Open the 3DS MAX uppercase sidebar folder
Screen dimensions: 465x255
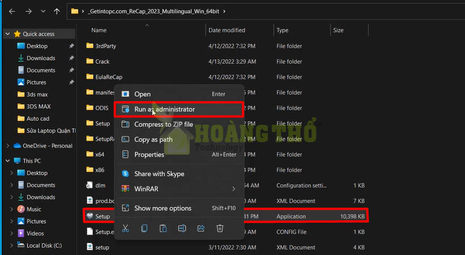(x=39, y=107)
